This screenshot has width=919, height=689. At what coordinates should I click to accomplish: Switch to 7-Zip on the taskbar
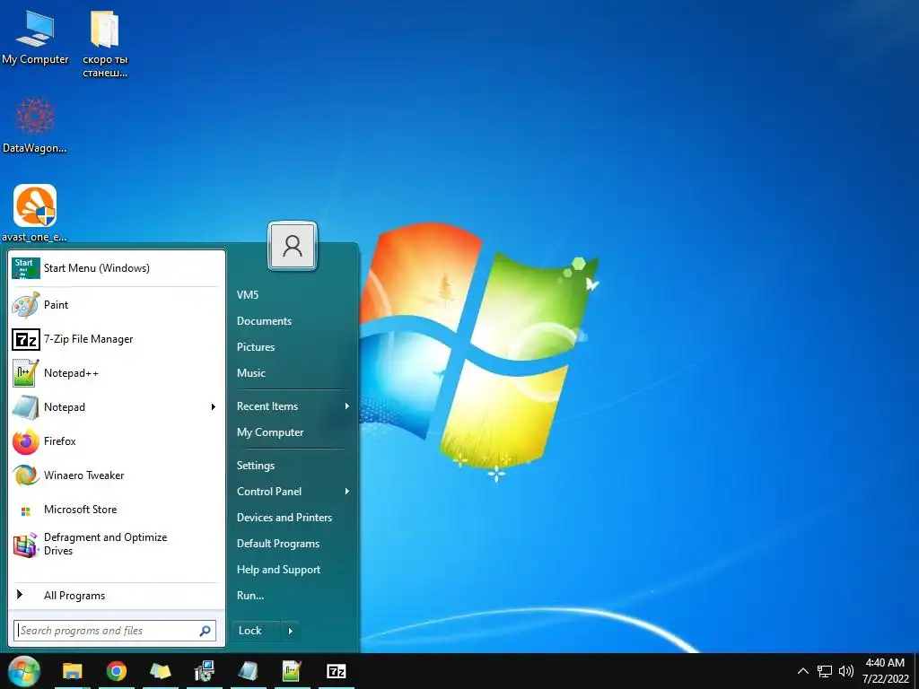pyautogui.click(x=337, y=671)
